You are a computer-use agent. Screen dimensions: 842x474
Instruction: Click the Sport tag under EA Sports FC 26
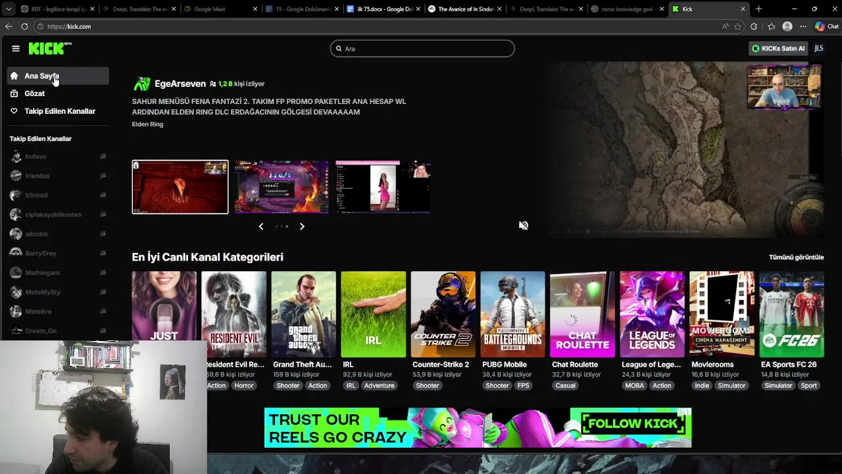[x=808, y=386]
